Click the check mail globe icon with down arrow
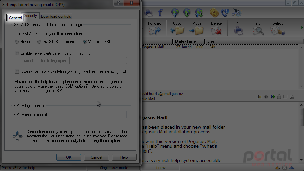304x171 pixels. click(x=187, y=13)
